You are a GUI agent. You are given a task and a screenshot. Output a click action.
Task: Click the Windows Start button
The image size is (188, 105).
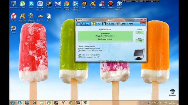pos(13,103)
